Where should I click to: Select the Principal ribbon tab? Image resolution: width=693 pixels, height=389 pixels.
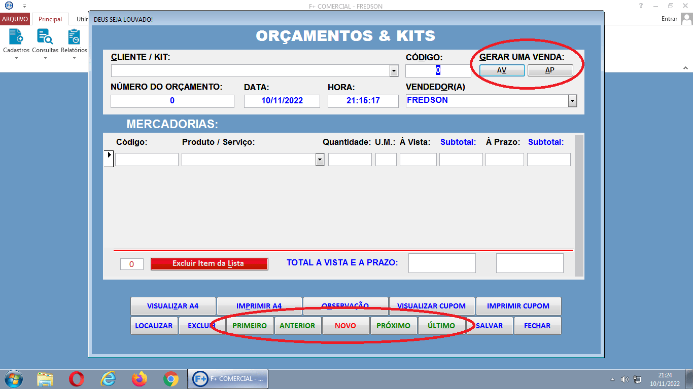click(50, 19)
